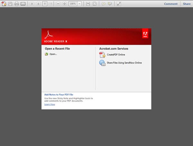Click the Open folder icon
The width and height of the screenshot is (193, 146).
(46, 54)
